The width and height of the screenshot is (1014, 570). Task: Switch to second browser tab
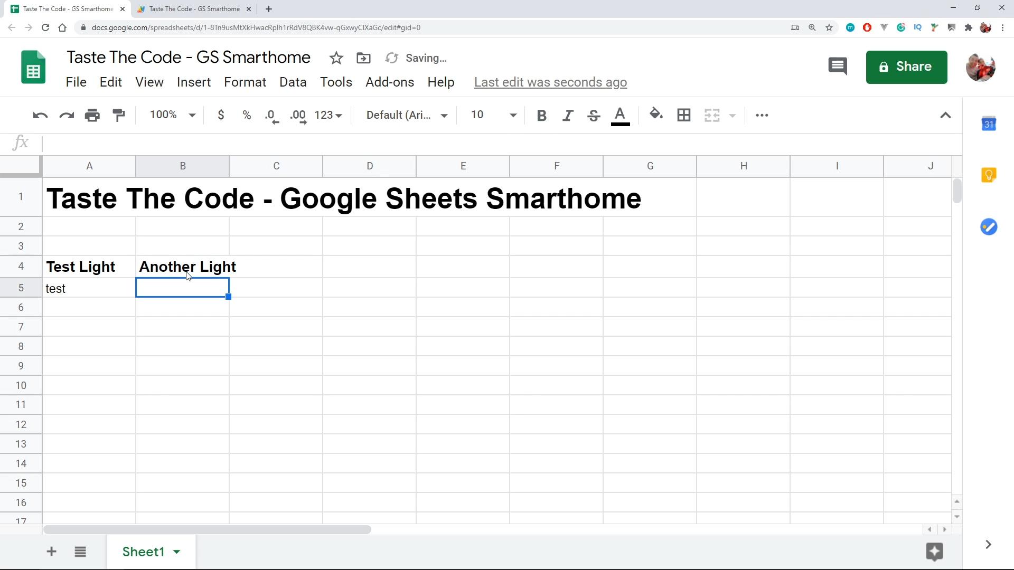tap(194, 9)
